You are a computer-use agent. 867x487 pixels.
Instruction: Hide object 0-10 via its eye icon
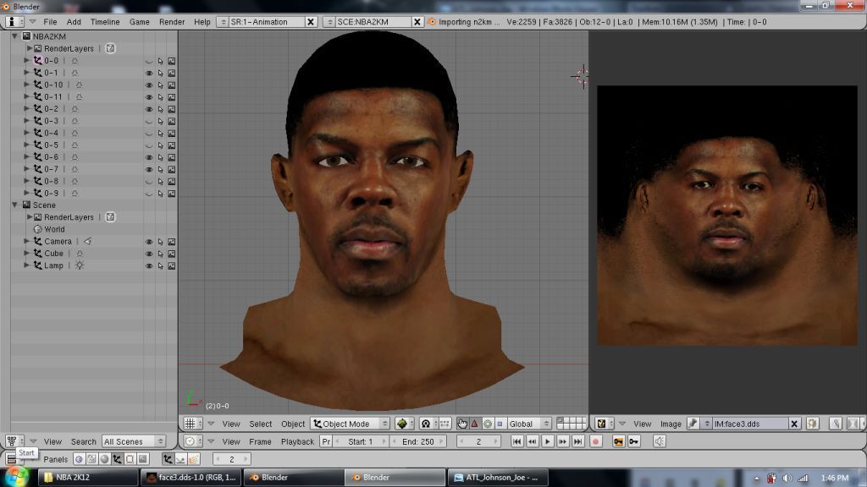pyautogui.click(x=149, y=85)
